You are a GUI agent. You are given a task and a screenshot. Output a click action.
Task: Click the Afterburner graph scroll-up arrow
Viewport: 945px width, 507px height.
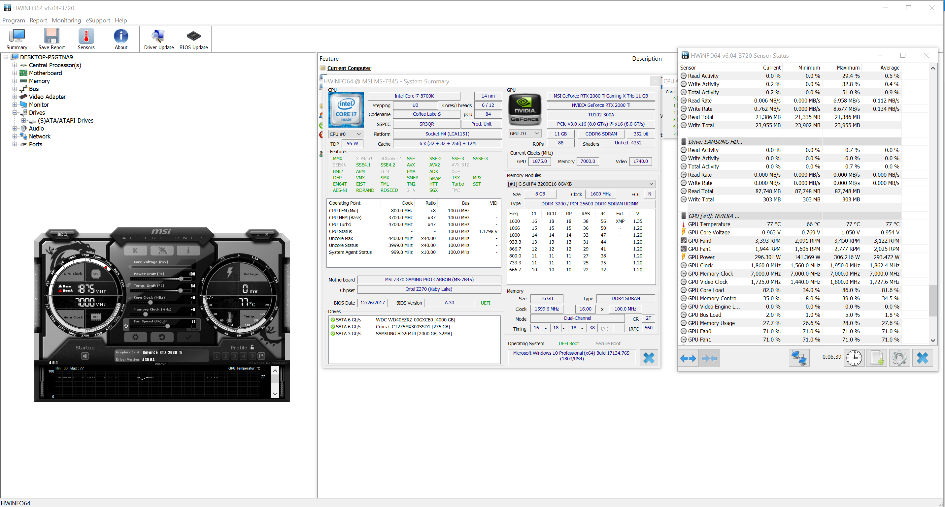pyautogui.click(x=275, y=371)
